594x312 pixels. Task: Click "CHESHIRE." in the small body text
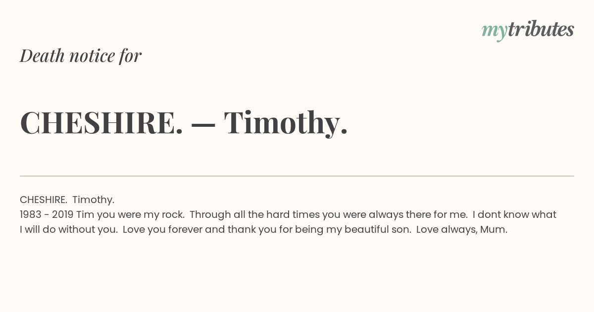44,200
